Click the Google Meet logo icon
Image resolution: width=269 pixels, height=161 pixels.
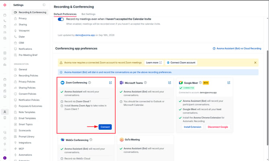(181, 83)
